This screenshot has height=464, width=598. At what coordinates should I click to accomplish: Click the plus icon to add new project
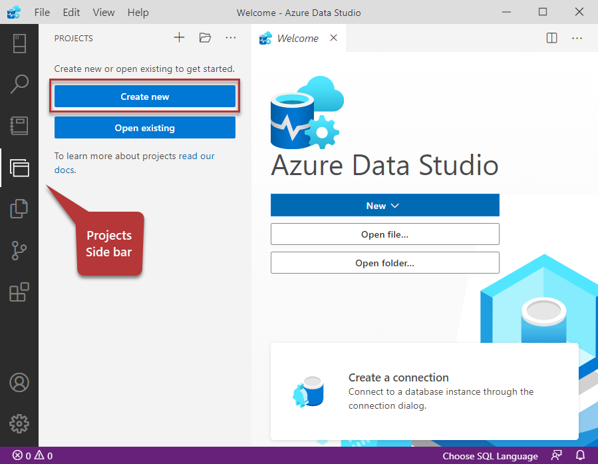tap(179, 37)
